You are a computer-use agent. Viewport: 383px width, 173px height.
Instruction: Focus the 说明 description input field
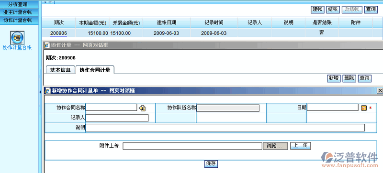click(225, 128)
